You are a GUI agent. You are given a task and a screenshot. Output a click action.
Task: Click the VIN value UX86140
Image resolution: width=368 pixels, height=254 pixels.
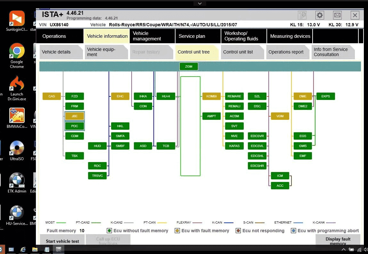[59, 25]
